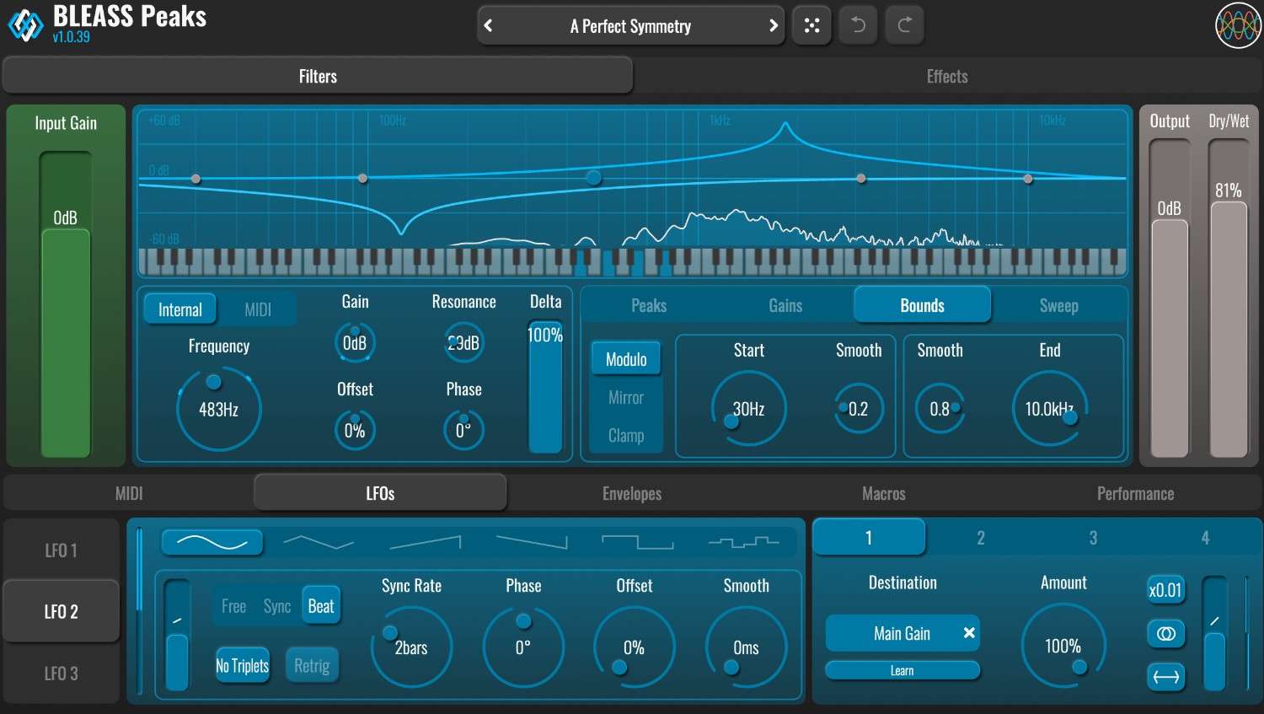1264x714 pixels.
Task: Open the Envelopes tab
Action: [x=632, y=492]
